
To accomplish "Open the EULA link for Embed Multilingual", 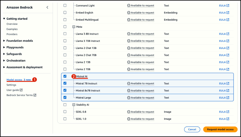I will [x=224, y=19].
